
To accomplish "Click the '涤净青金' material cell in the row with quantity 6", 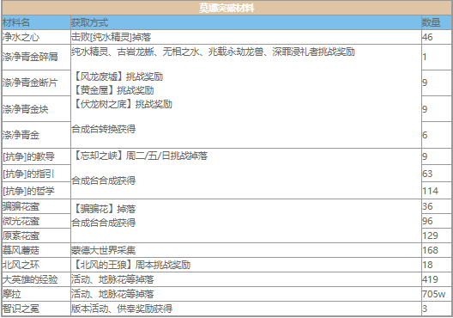I will click(36, 135).
